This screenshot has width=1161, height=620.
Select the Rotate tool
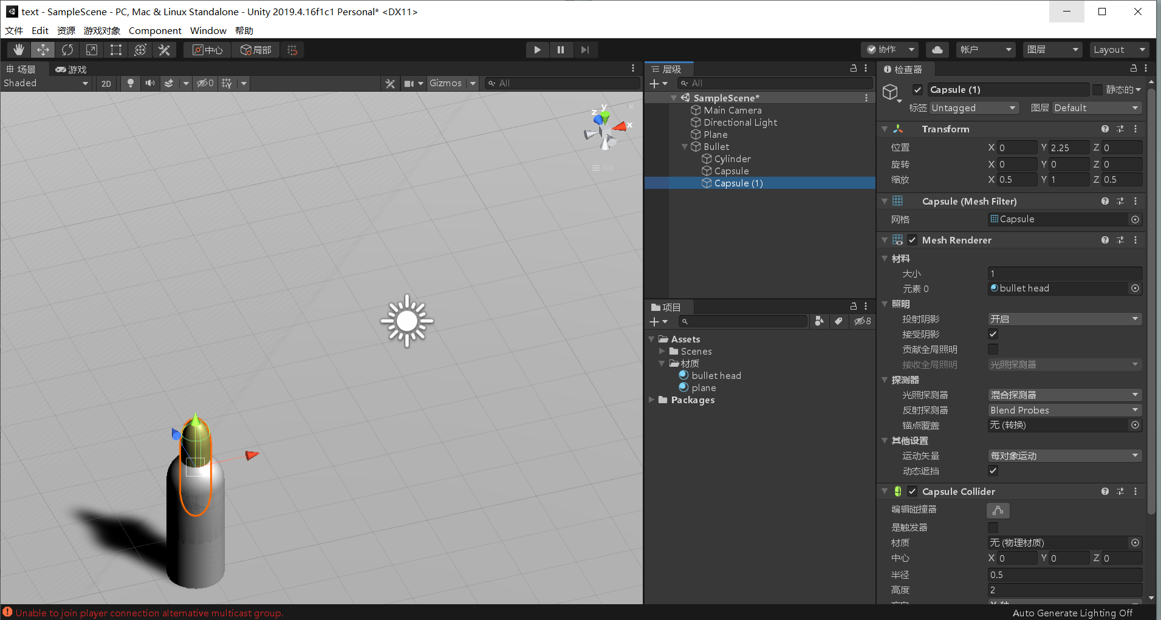tap(67, 50)
